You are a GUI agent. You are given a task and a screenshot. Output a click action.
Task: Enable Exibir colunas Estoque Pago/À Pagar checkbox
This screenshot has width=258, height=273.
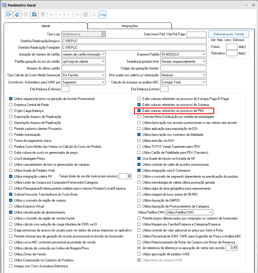[x=139, y=99]
